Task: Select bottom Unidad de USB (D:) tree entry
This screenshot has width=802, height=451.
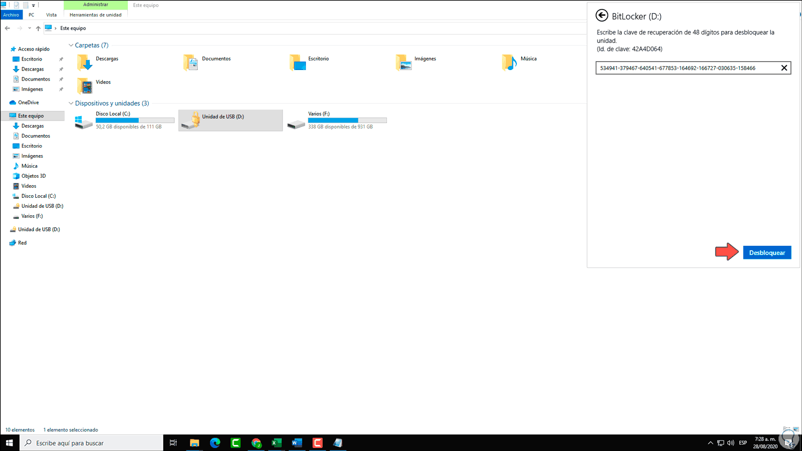Action: coord(39,230)
